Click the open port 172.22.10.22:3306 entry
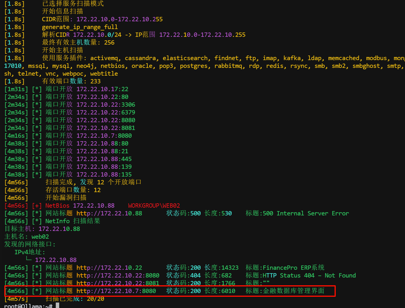Viewport: 405px width, 308px height. (x=105, y=105)
